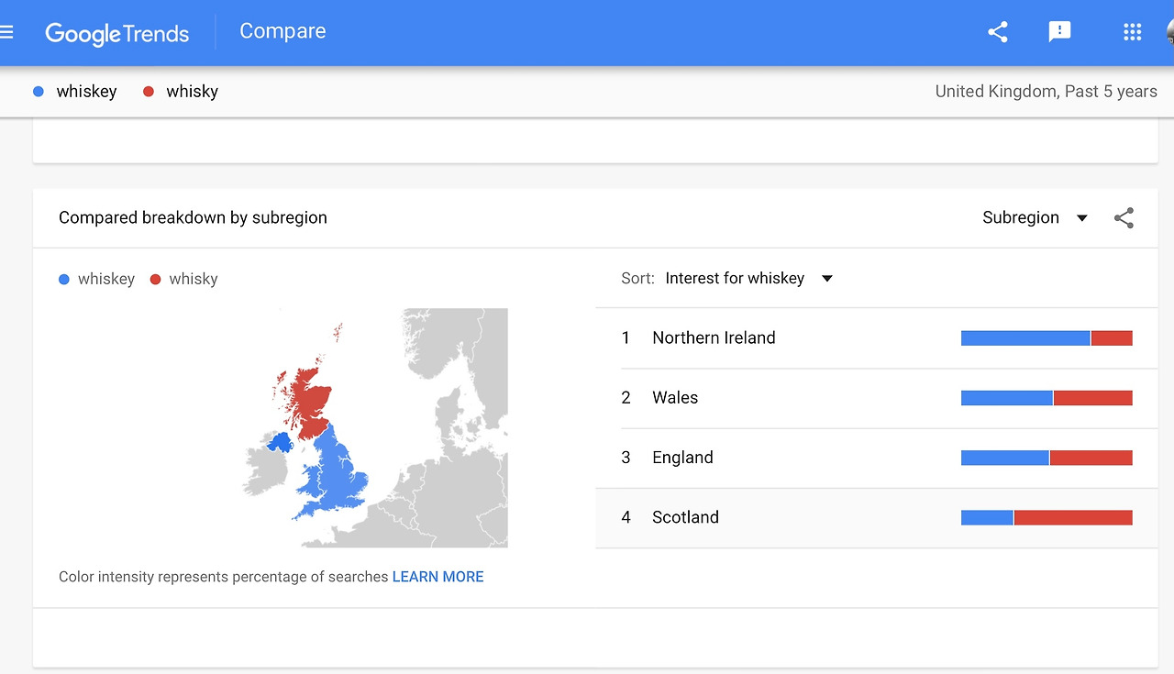Send feedback using the header icon

(x=1059, y=32)
